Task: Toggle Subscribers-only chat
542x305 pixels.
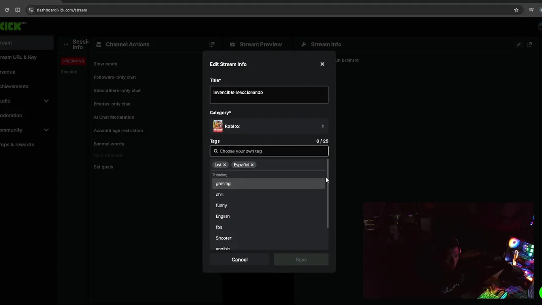Action: 117,91
